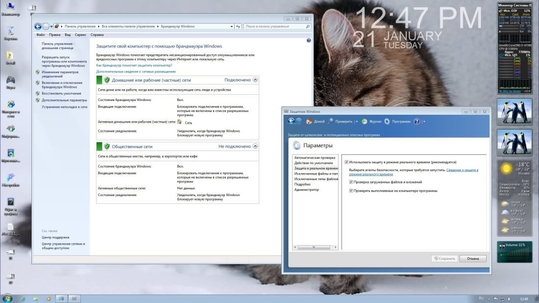This screenshot has width=539, height=303.
Task: Click the Компьютер desktop icon
Action: click(x=10, y=9)
